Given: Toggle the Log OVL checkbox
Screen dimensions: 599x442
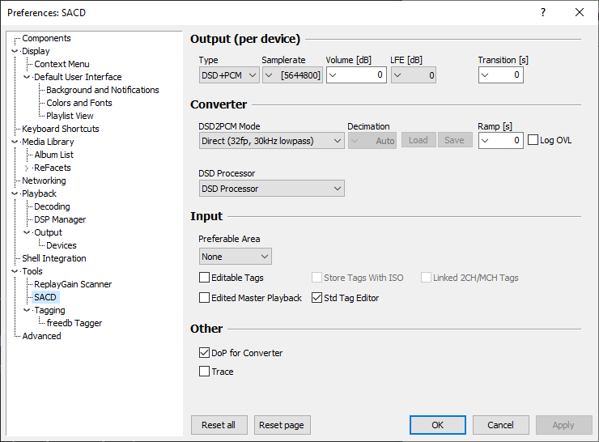Looking at the screenshot, I should click(533, 140).
